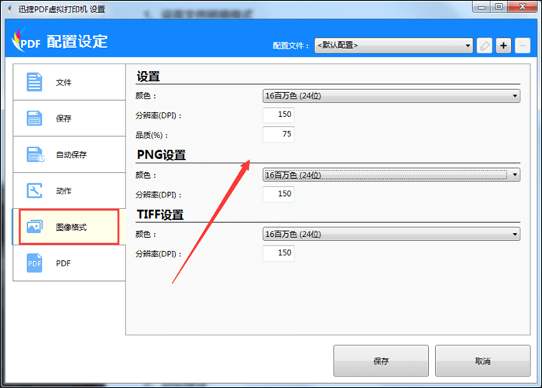Click arrow of TIFF color combo box

tap(515, 234)
